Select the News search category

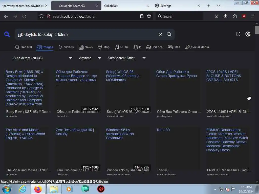coord(85,47)
